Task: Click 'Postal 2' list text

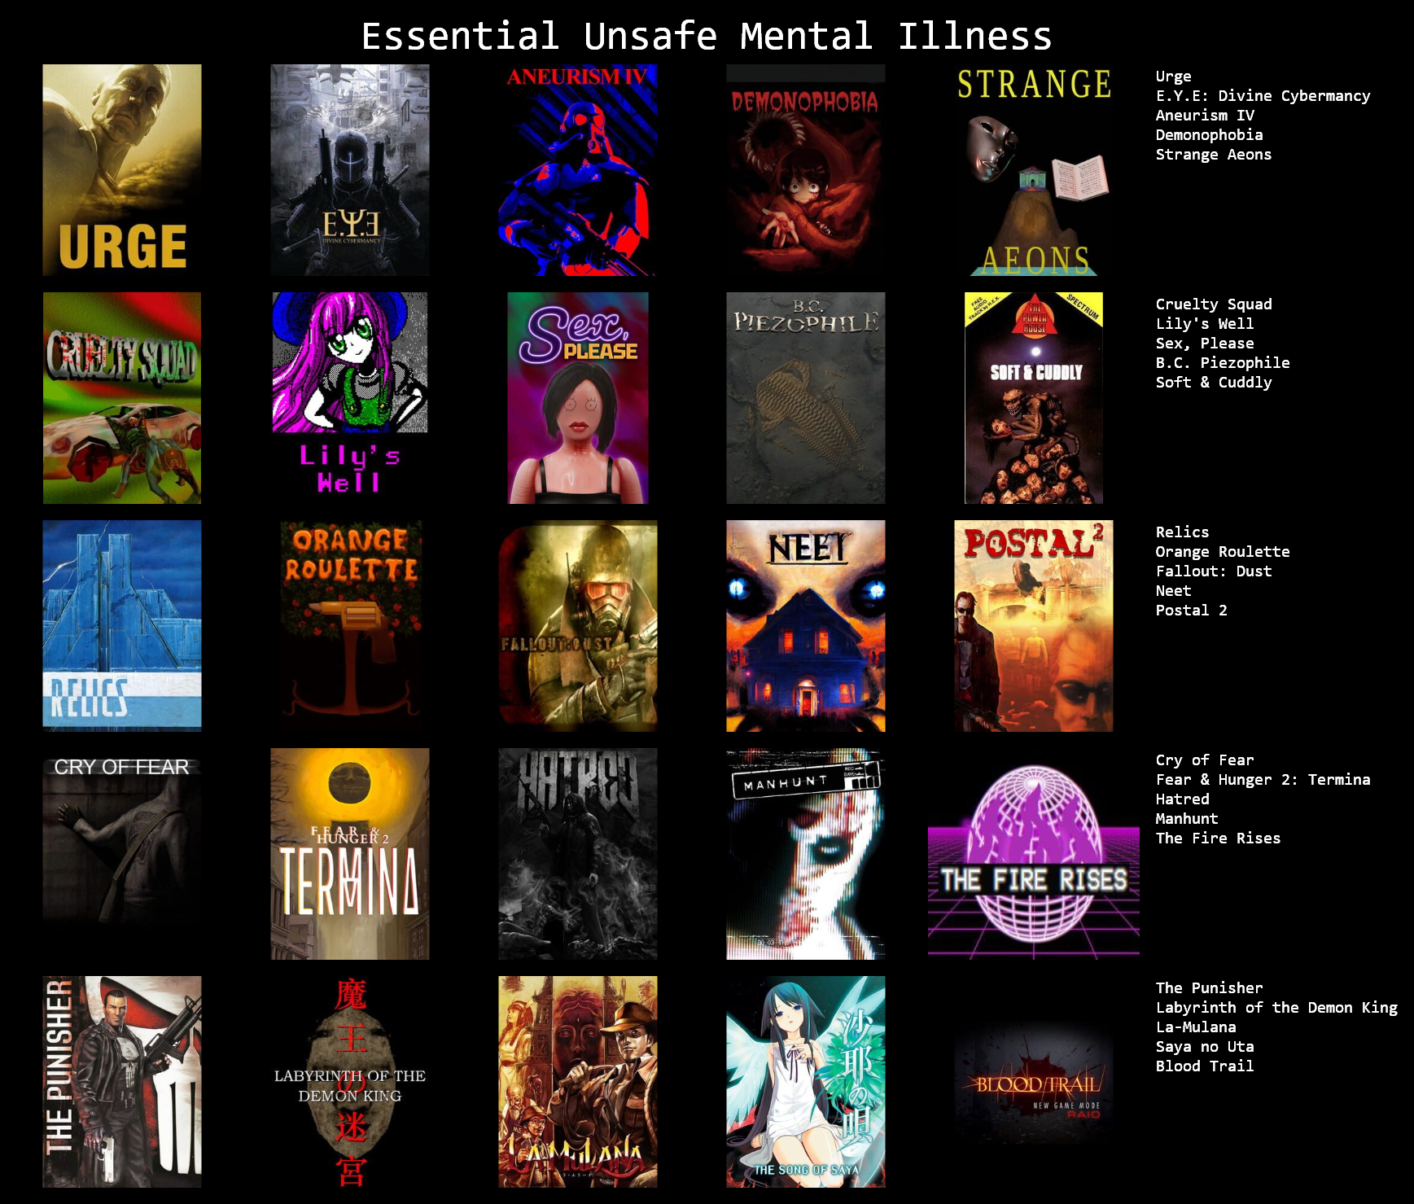Action: (x=1191, y=611)
